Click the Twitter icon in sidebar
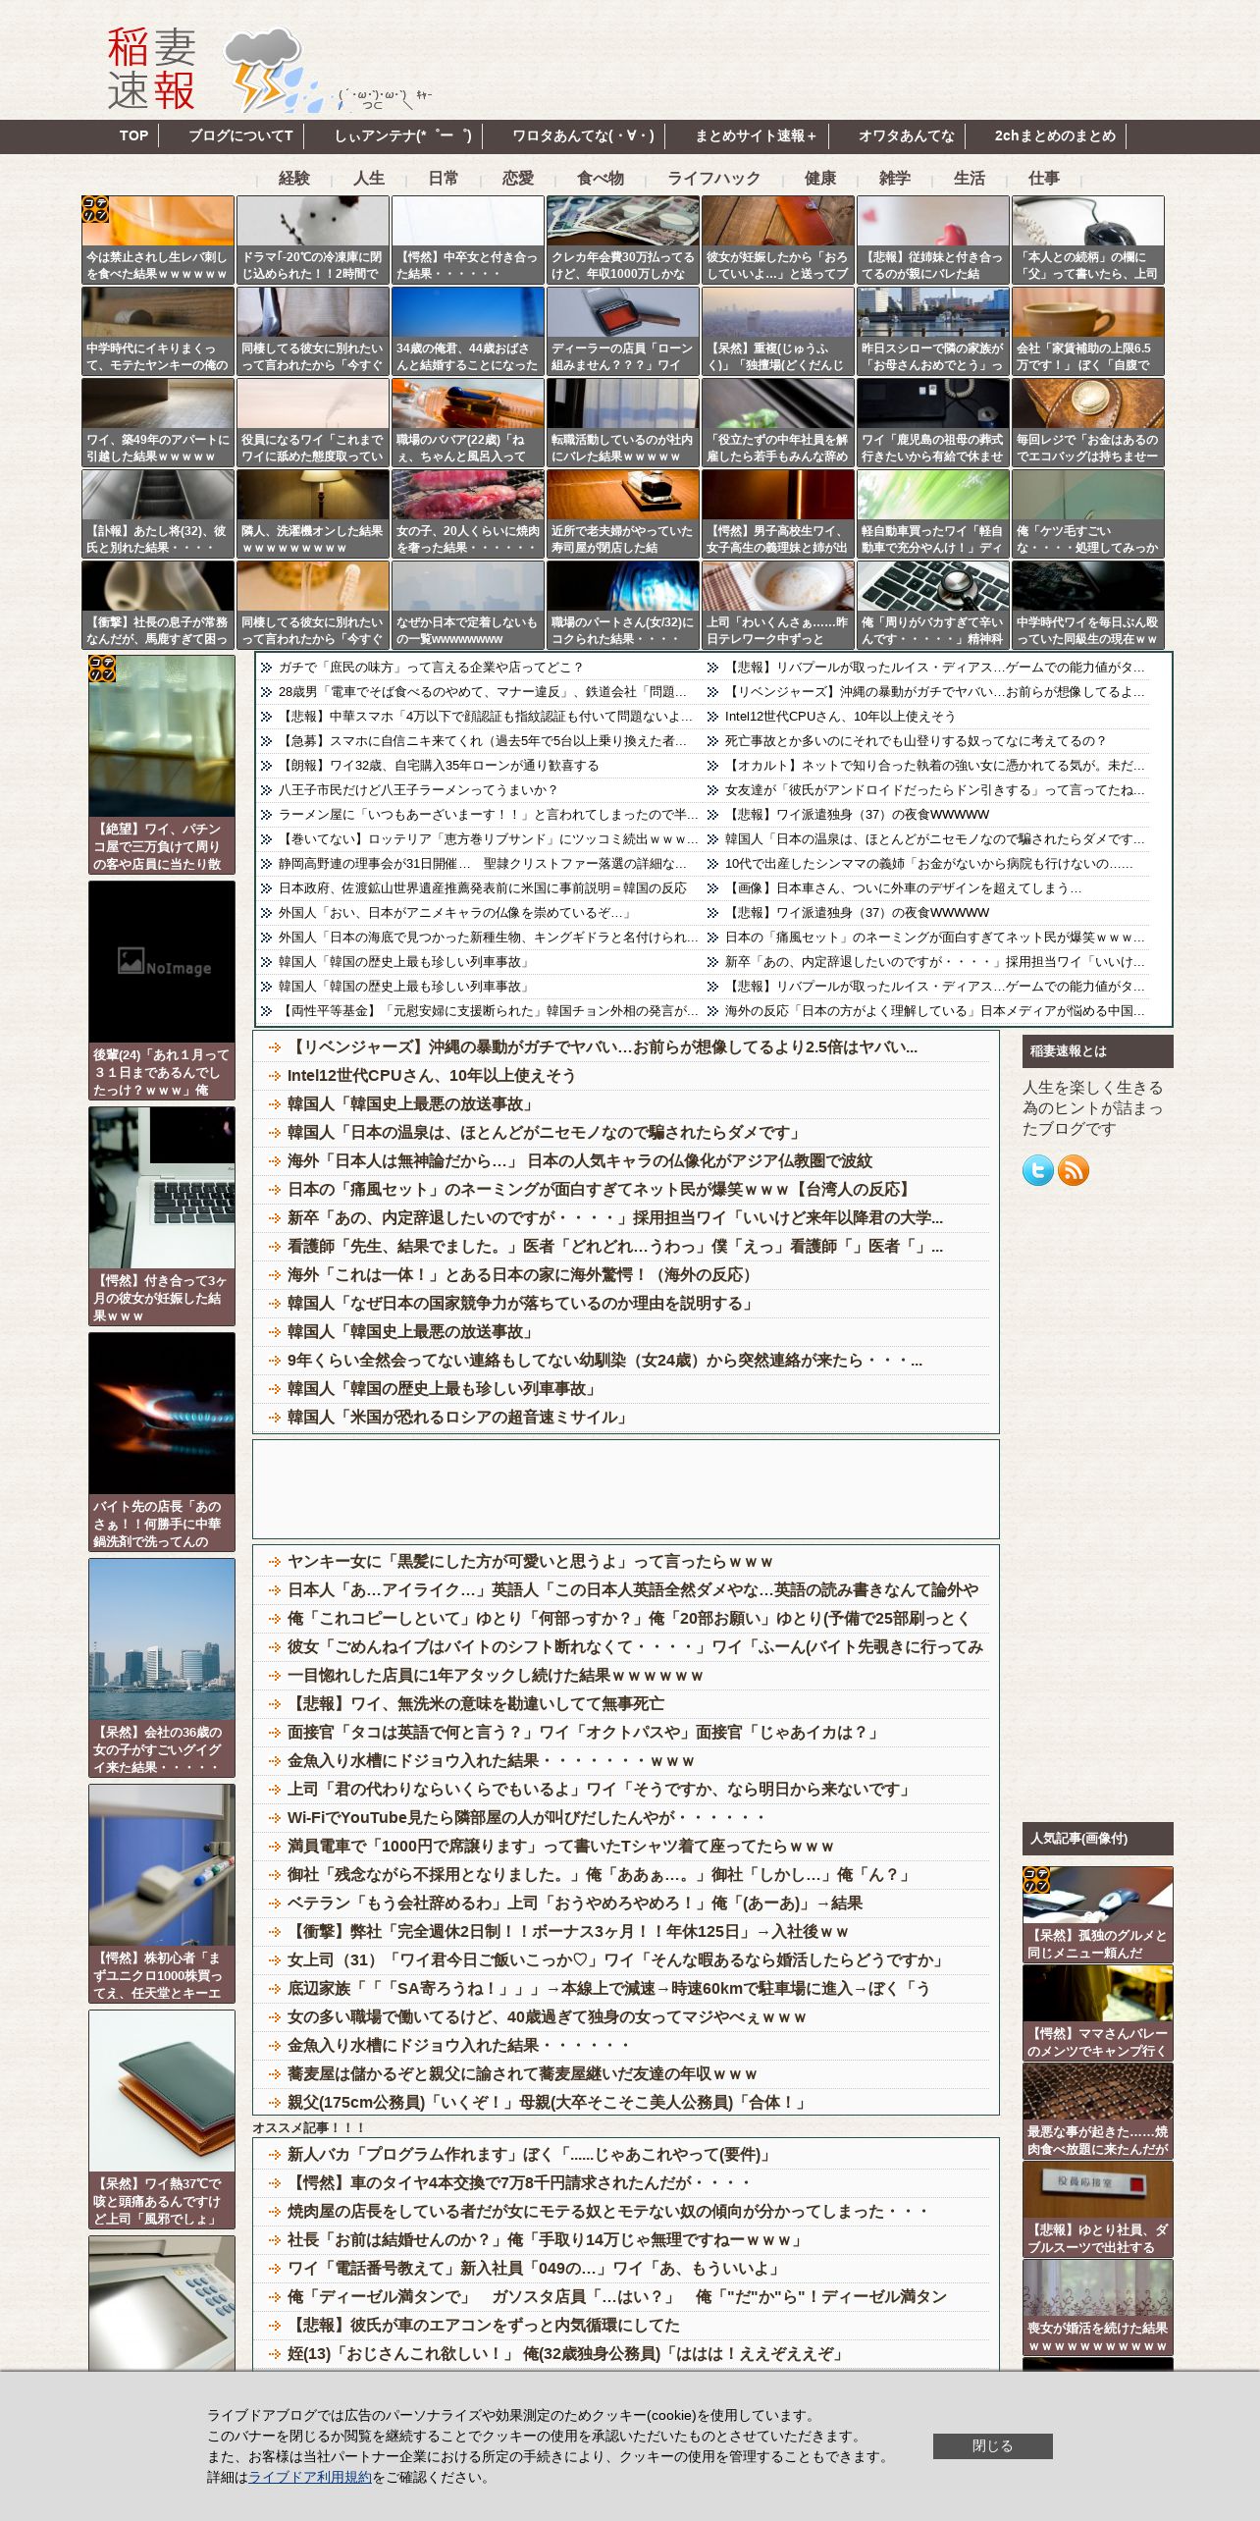Image resolution: width=1260 pixels, height=2521 pixels. click(x=1037, y=1170)
